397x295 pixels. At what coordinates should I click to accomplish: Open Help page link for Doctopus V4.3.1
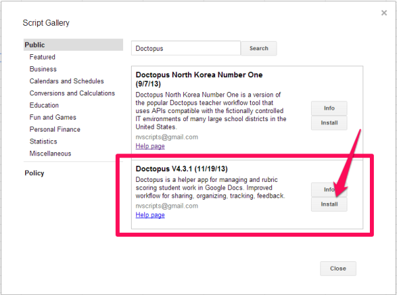(150, 215)
